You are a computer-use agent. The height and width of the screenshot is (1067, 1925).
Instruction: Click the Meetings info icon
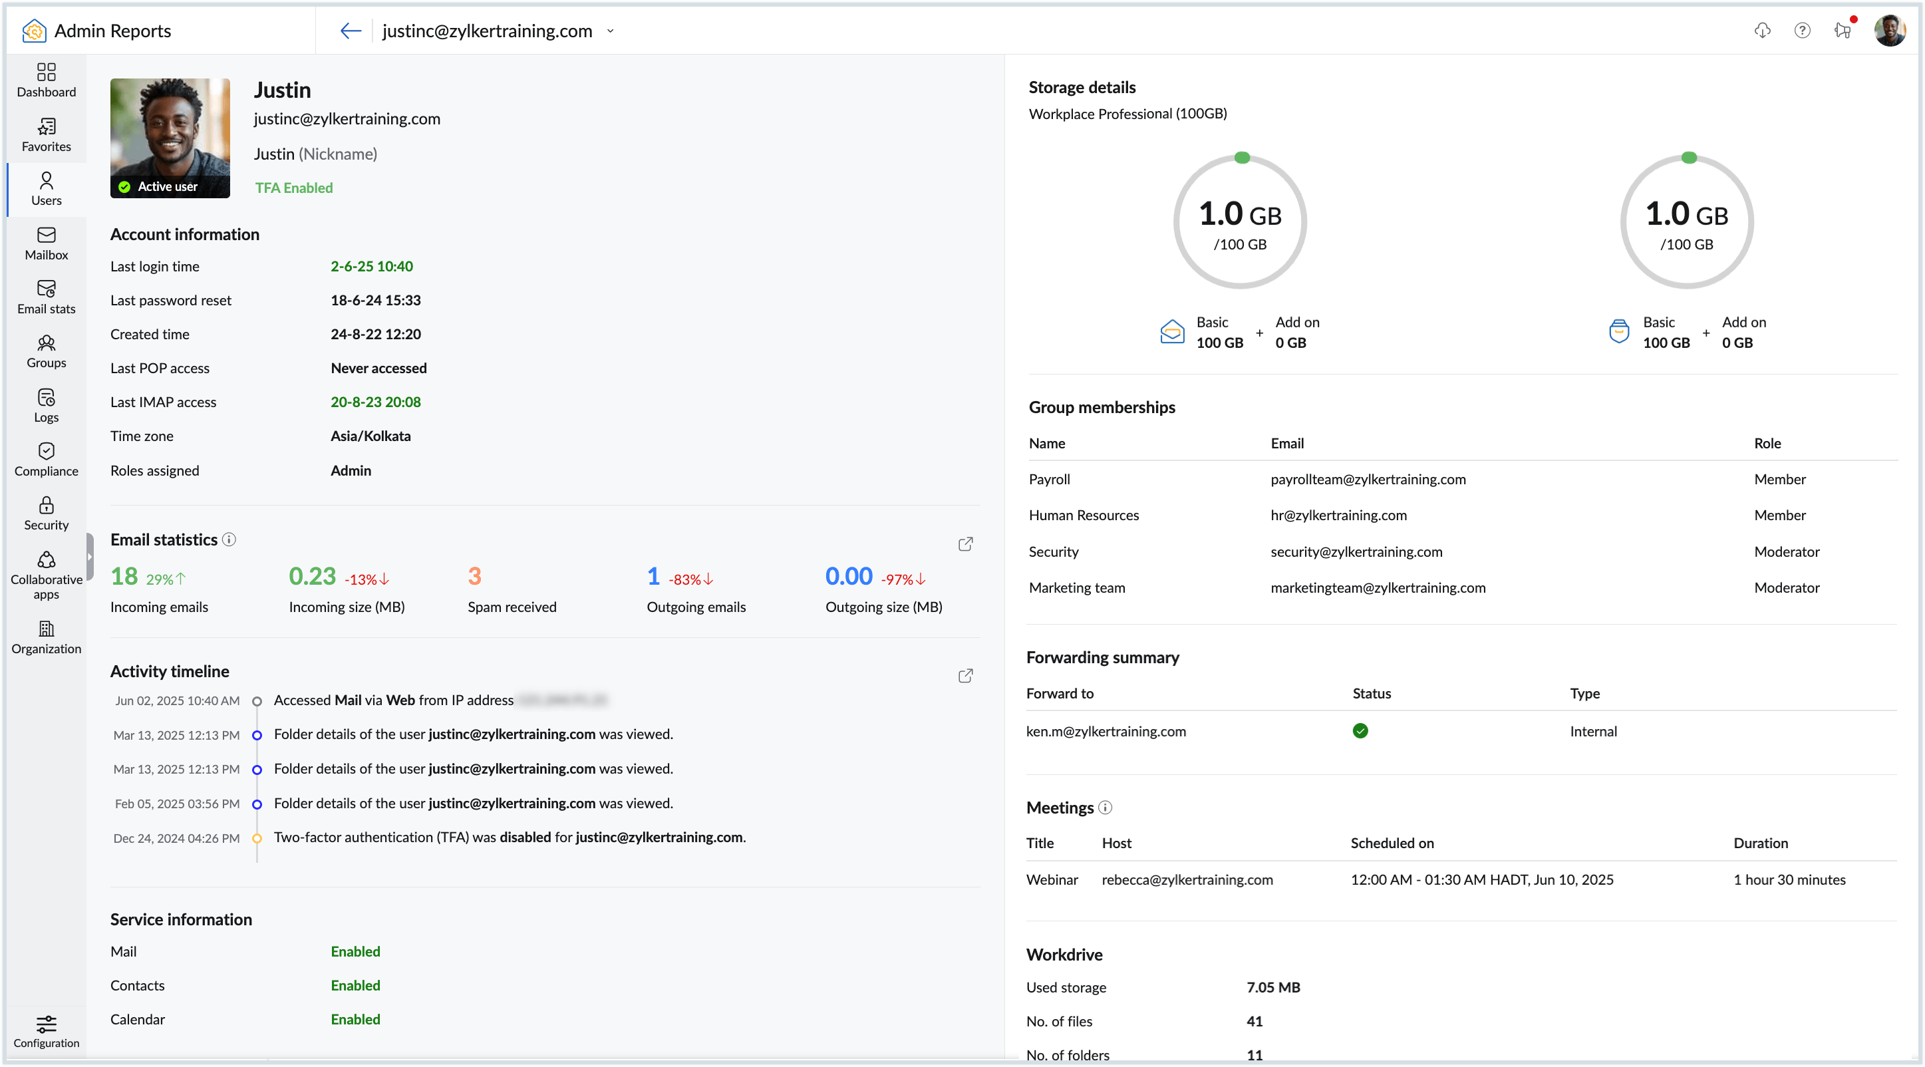[1106, 808]
